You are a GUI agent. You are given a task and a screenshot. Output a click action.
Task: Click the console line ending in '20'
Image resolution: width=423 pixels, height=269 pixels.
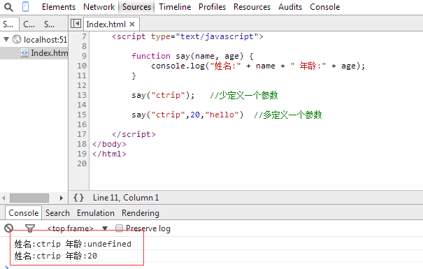point(55,256)
